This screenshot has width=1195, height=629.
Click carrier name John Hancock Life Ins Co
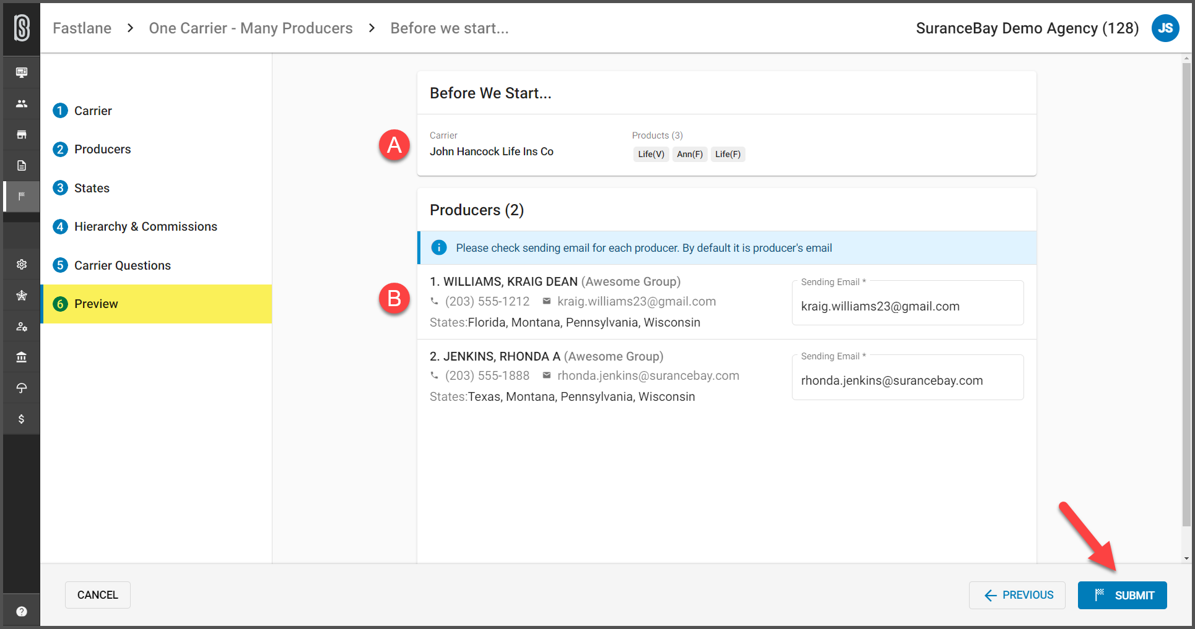(492, 152)
